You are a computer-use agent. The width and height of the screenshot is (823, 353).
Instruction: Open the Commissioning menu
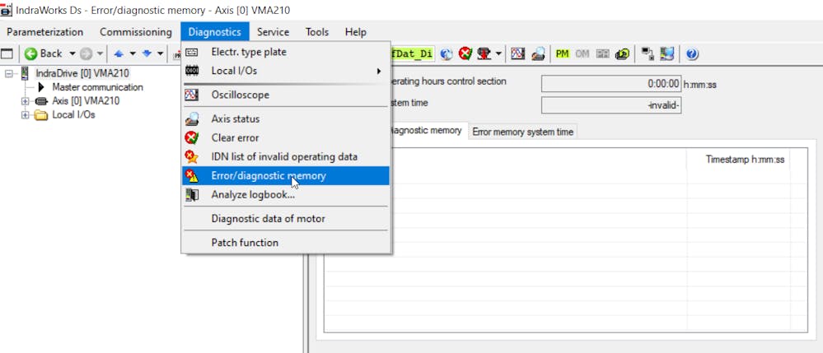coord(135,32)
